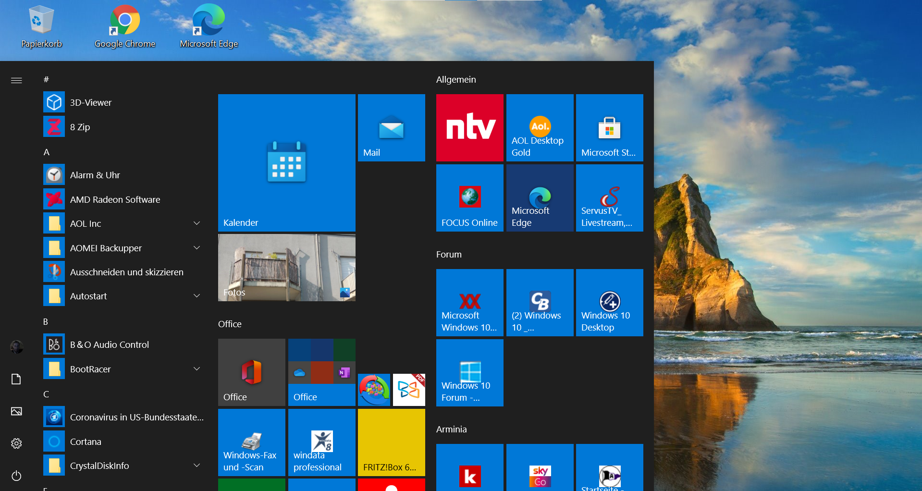Expand the CrystalDiskInfo folder
This screenshot has height=491, width=922.
click(x=123, y=466)
